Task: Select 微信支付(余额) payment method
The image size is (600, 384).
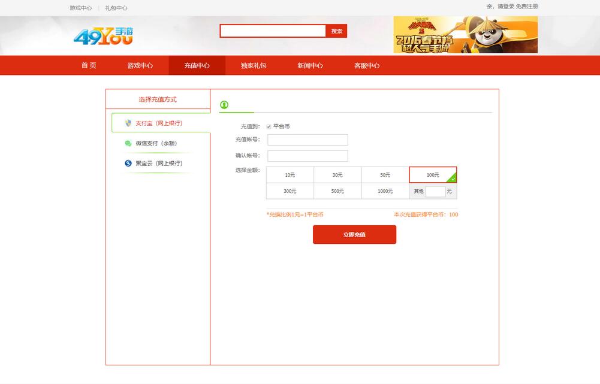Action: [x=156, y=143]
